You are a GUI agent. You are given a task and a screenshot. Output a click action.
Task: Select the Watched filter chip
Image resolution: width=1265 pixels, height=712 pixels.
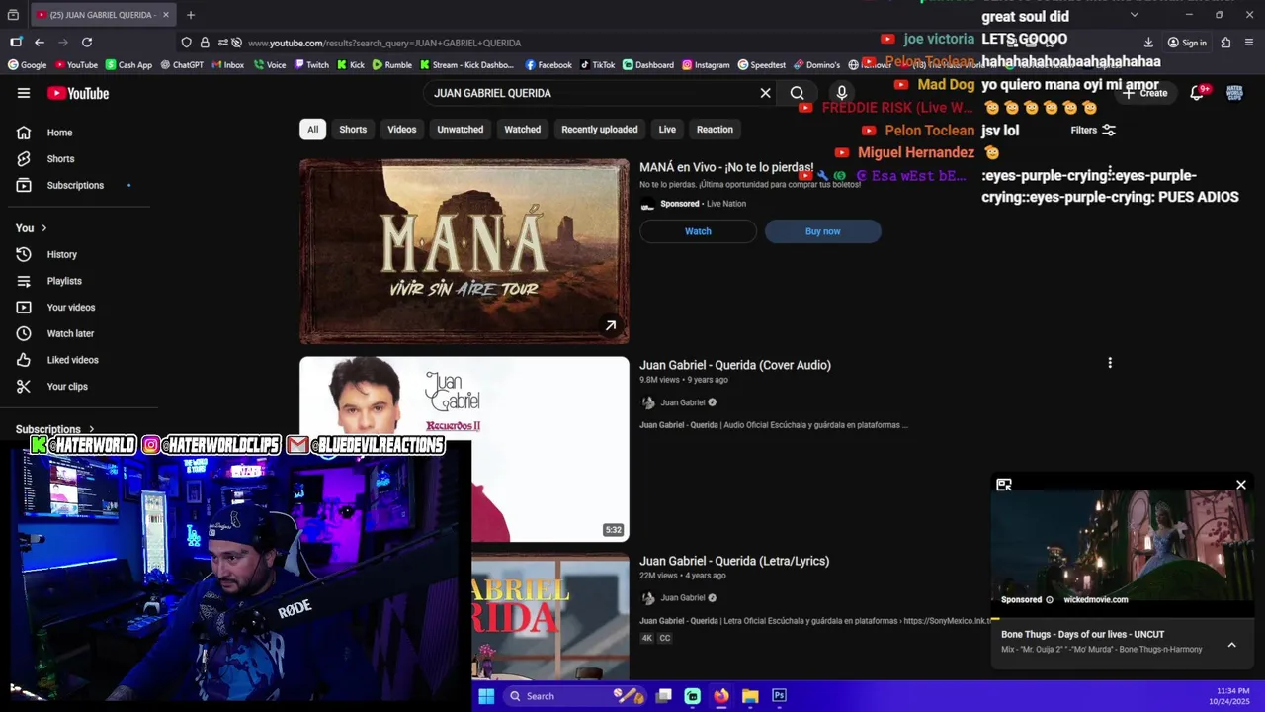523,130
